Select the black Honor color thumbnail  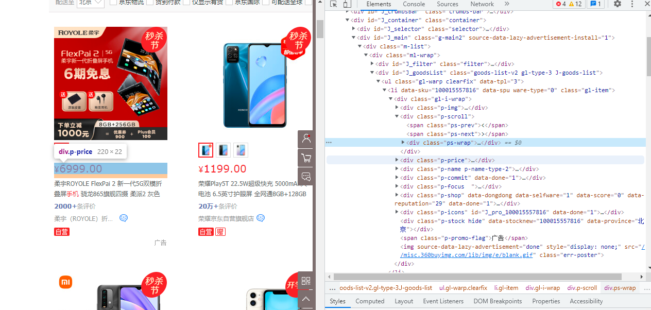223,150
